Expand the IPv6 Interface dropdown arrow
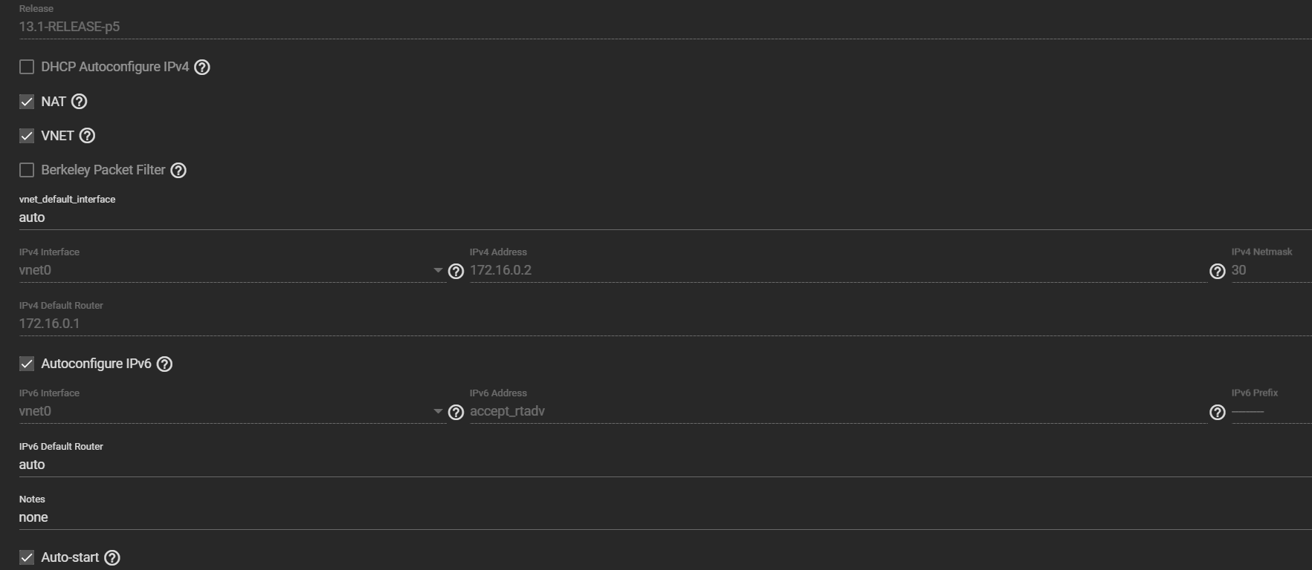This screenshot has width=1312, height=570. coord(438,411)
